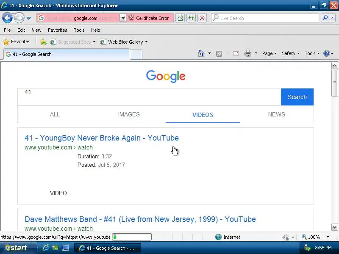Open the Help question mark icon
This screenshot has width=339, height=254.
click(x=326, y=53)
